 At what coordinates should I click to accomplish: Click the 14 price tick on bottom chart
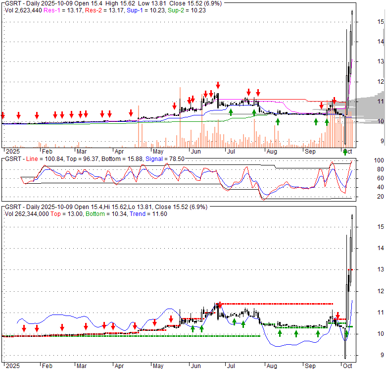381,248
